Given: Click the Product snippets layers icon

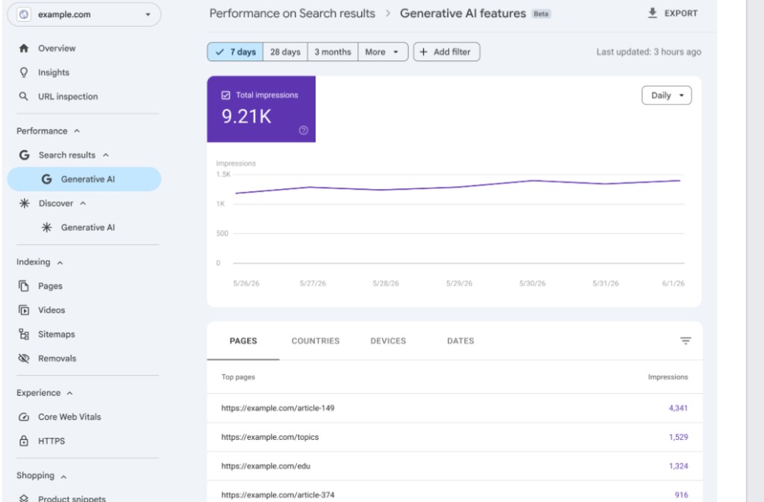Looking at the screenshot, I should (23, 498).
